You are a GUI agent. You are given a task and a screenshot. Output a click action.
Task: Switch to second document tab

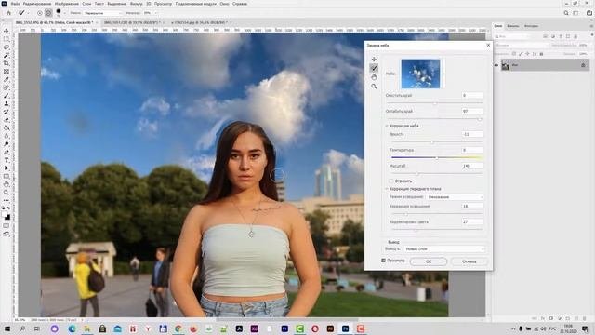(x=131, y=22)
